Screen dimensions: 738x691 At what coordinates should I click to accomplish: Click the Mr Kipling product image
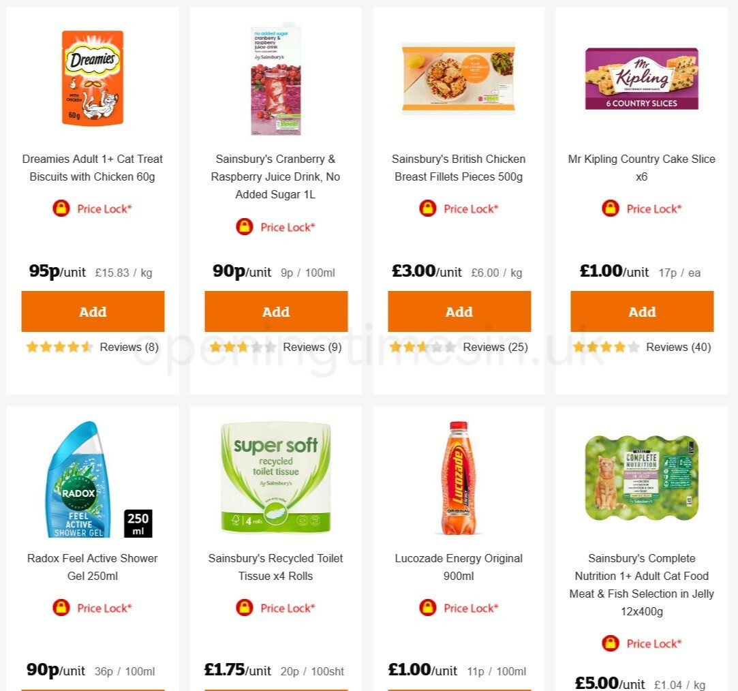coord(642,78)
